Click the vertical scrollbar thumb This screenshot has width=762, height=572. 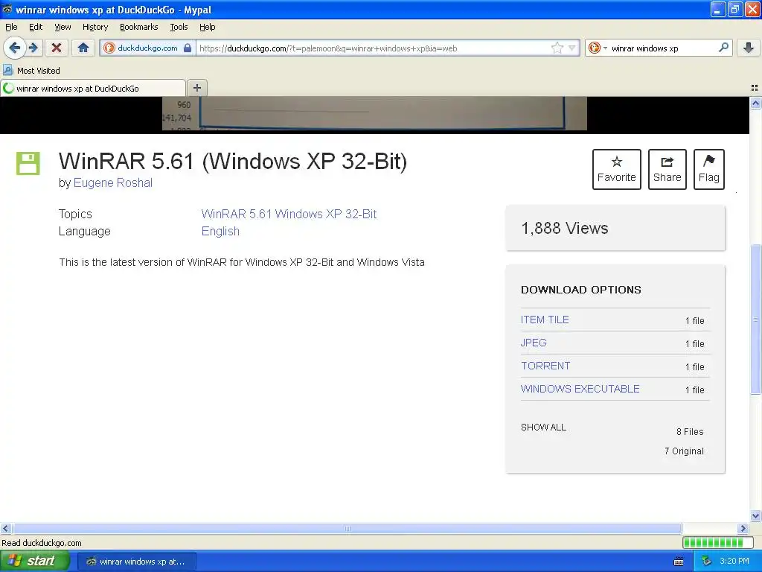(x=755, y=319)
